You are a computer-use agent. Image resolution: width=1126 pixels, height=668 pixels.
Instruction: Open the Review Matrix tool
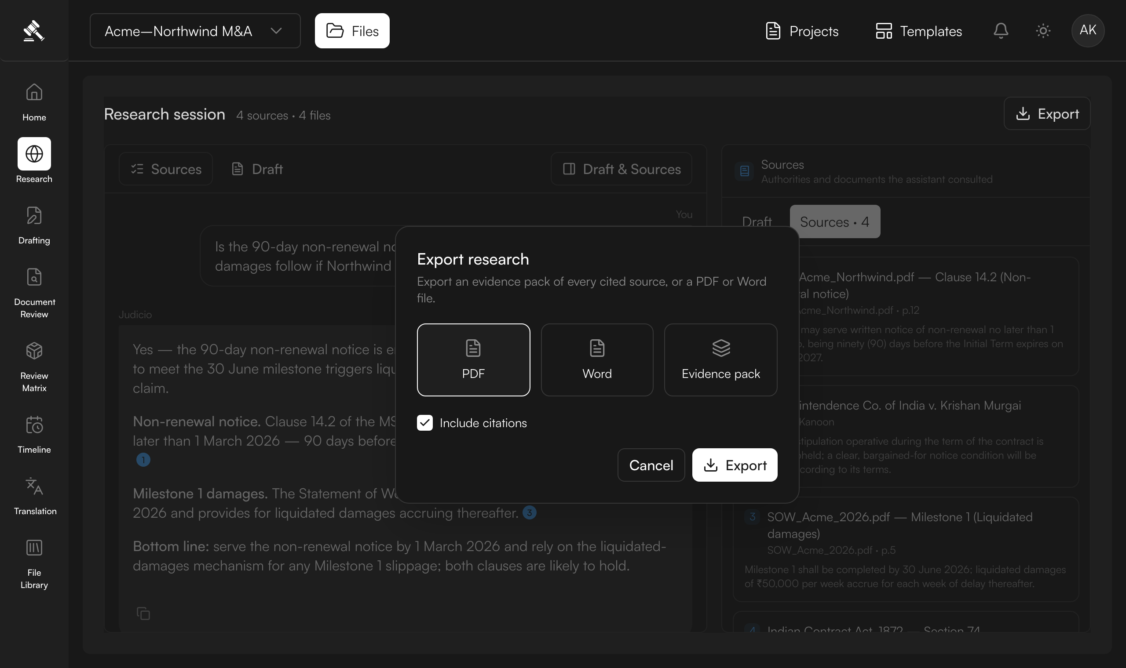tap(34, 367)
